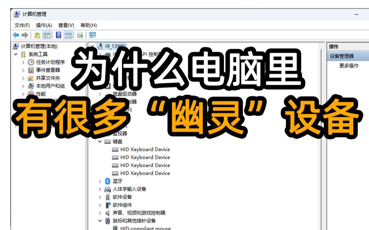Click the Update Driver toolbar icon
The height and width of the screenshot is (230, 369).
(x=80, y=35)
